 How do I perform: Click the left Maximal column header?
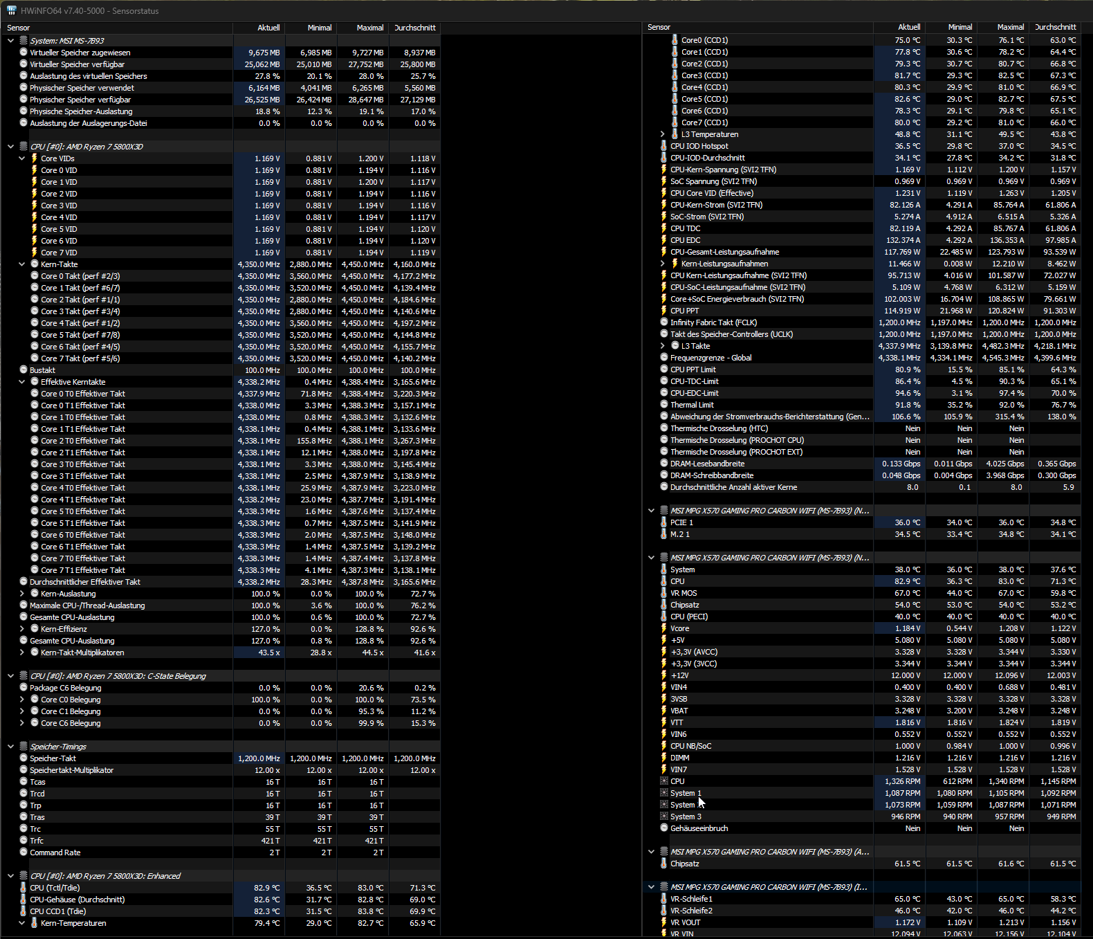pyautogui.click(x=362, y=28)
